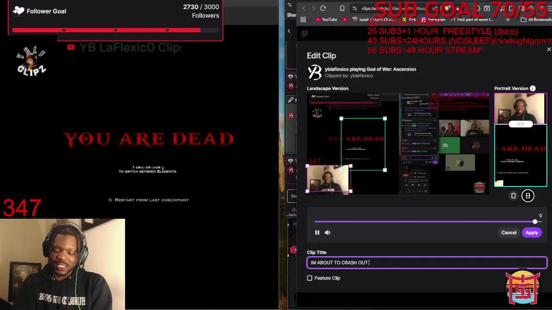Open the 'Fwd: part of never L...' bookmark

[472, 19]
